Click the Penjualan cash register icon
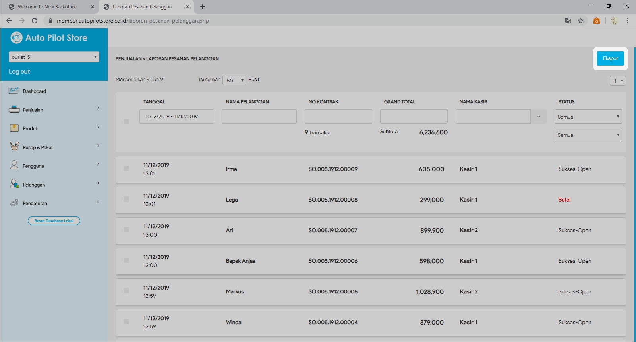 14,109
